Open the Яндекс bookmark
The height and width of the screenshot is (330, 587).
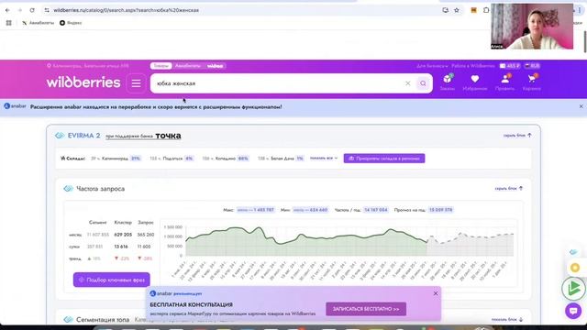click(x=71, y=23)
